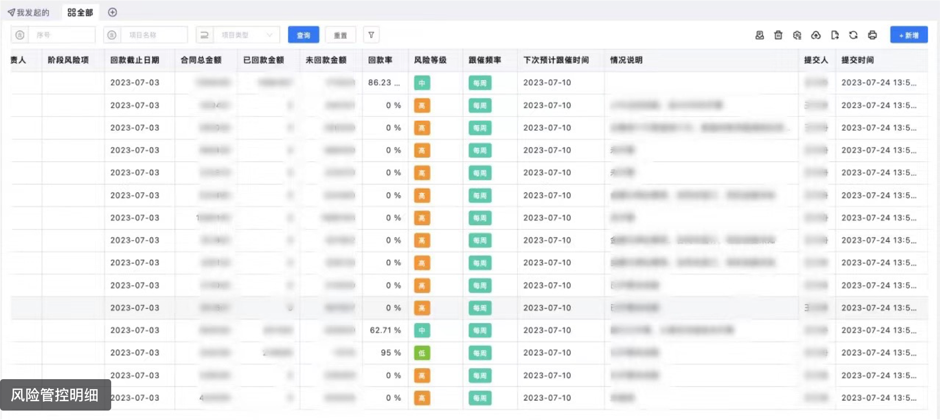Click the inbox archive icon in toolbar

point(759,35)
